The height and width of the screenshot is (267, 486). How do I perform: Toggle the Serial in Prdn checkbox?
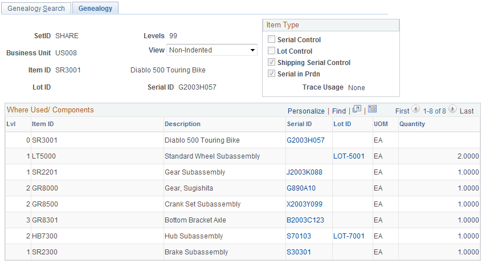coord(271,74)
